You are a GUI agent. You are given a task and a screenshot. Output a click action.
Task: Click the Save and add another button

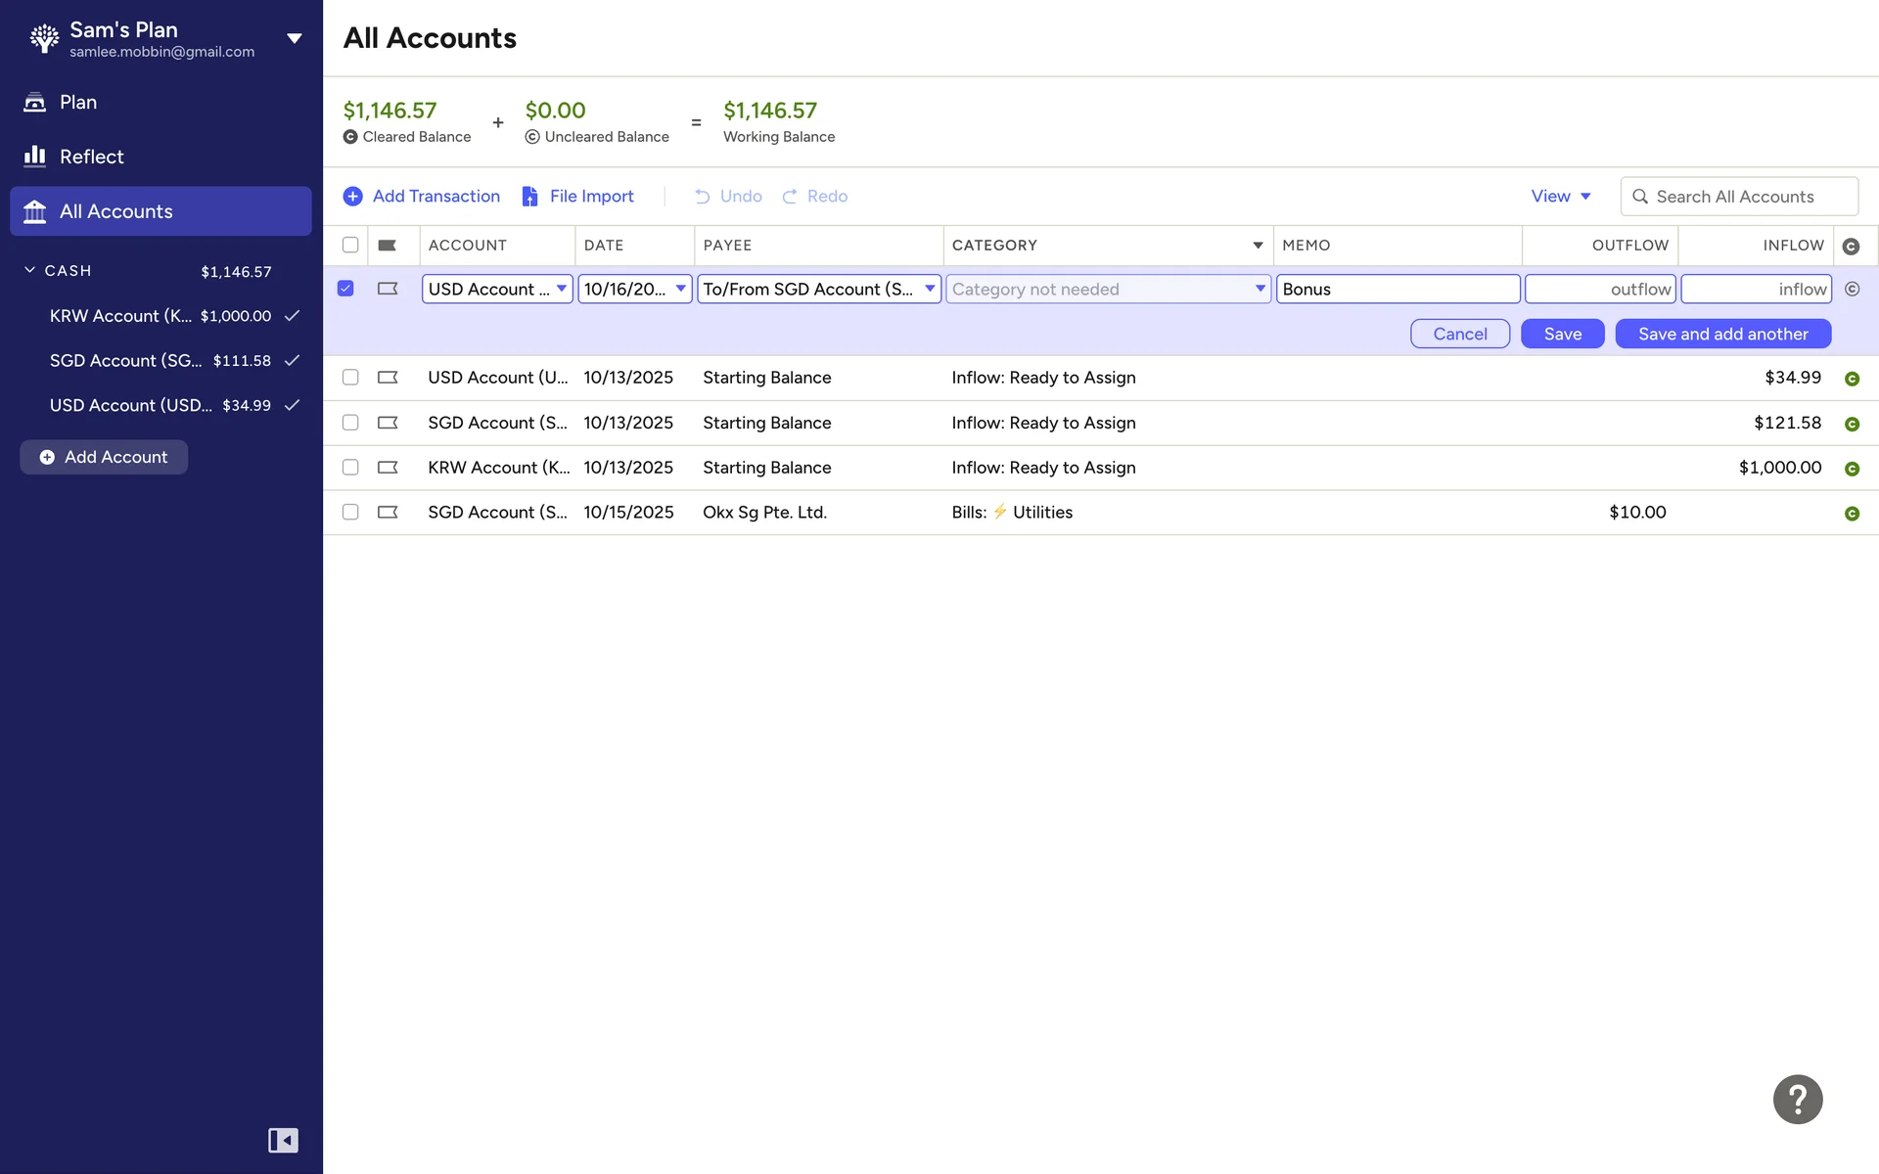[1722, 334]
